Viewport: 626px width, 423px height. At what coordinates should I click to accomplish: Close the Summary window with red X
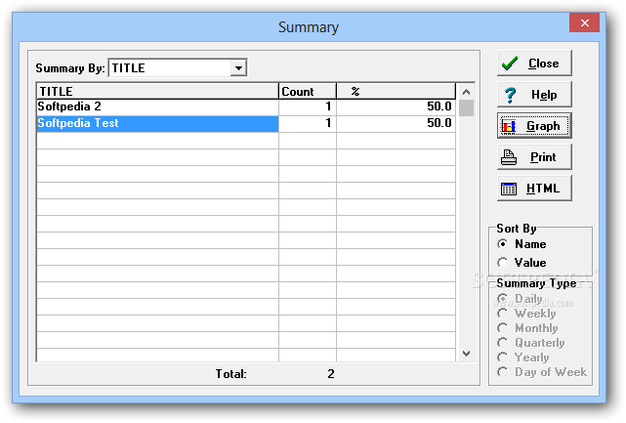pyautogui.click(x=584, y=22)
